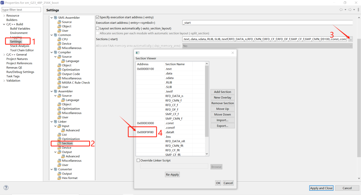The height and width of the screenshot is (195, 361).
Task: Select Settings in the properties tree
Action: [x=16, y=42]
